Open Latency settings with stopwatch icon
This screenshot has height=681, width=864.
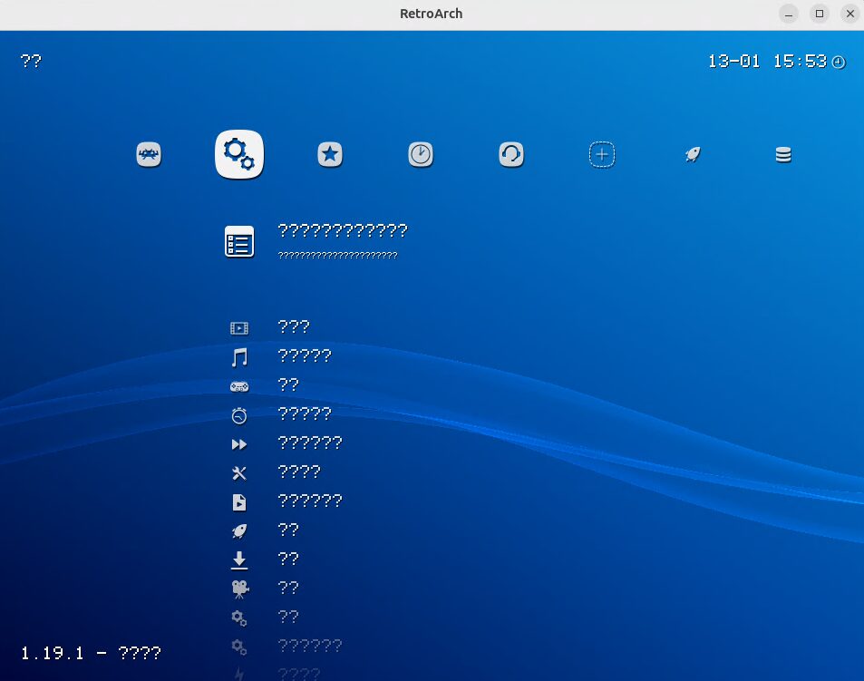(239, 415)
